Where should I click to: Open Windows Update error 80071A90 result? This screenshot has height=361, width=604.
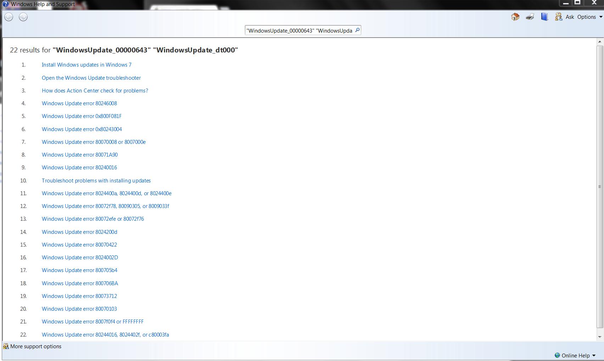80,155
